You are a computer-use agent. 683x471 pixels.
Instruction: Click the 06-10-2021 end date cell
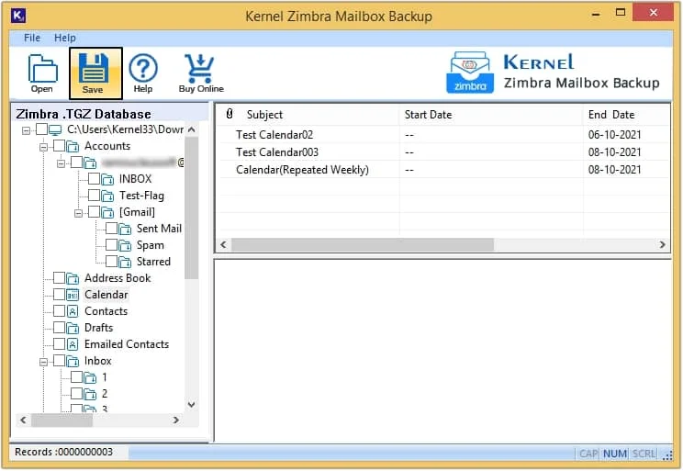(615, 135)
